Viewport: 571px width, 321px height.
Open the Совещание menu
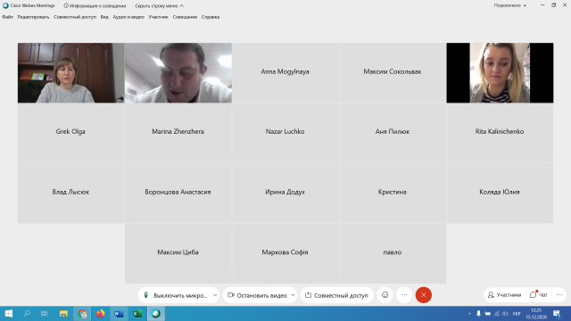point(185,17)
